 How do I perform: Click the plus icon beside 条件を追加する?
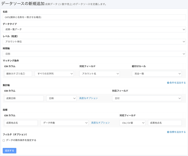pyautogui.click(x=168, y=83)
